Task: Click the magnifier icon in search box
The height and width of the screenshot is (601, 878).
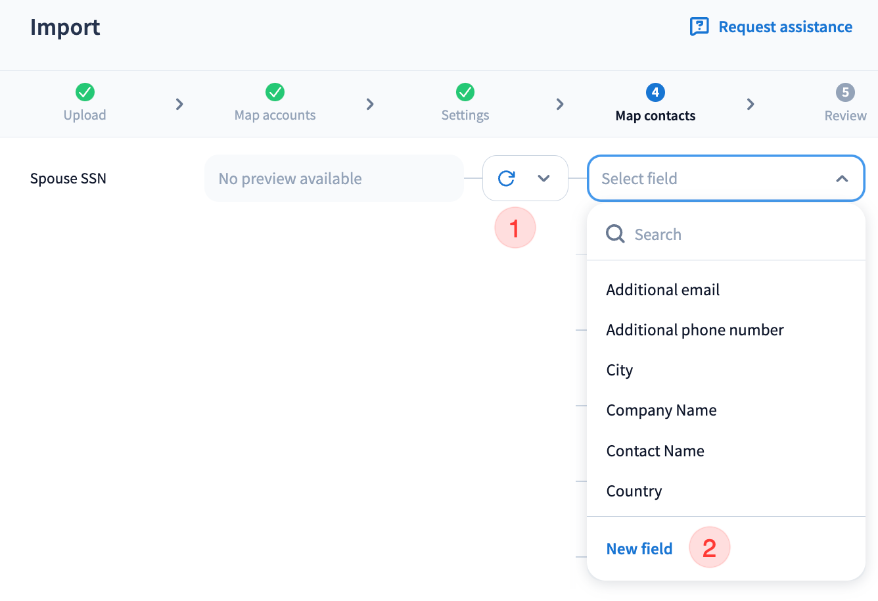Action: pyautogui.click(x=615, y=234)
